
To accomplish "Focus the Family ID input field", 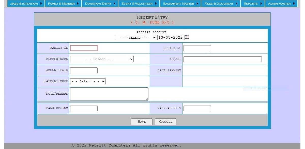I will (x=84, y=48).
